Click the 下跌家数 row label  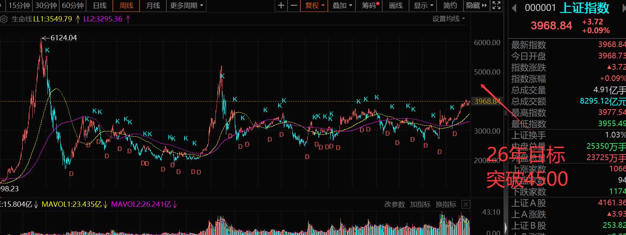click(528, 192)
